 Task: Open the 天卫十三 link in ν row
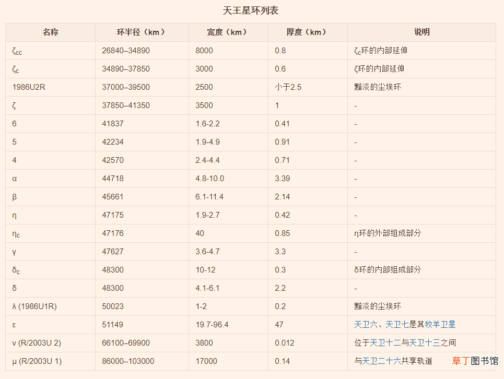coord(424,342)
